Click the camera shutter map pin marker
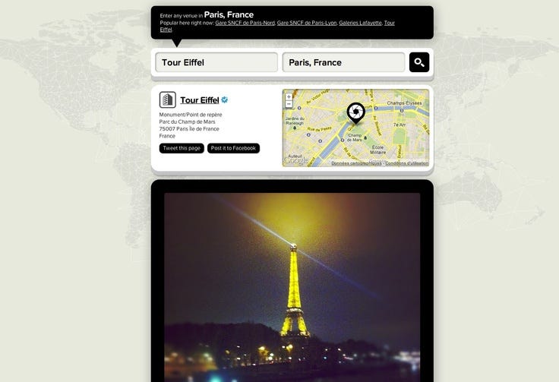Image resolution: width=559 pixels, height=382 pixels. pyautogui.click(x=355, y=113)
